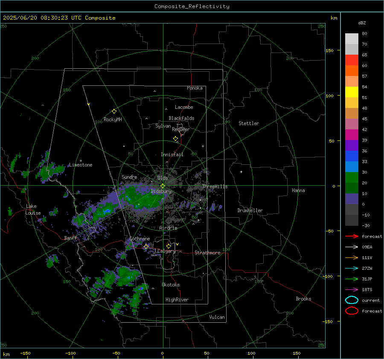Select the Brooks city label
The image size is (384, 359).
click(303, 299)
